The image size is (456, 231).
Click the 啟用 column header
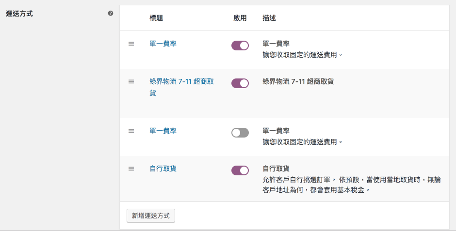(x=240, y=18)
